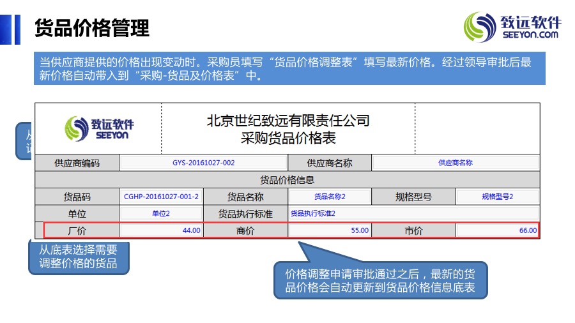
Task: Click the 货品价格信息 section header
Action: click(287, 180)
